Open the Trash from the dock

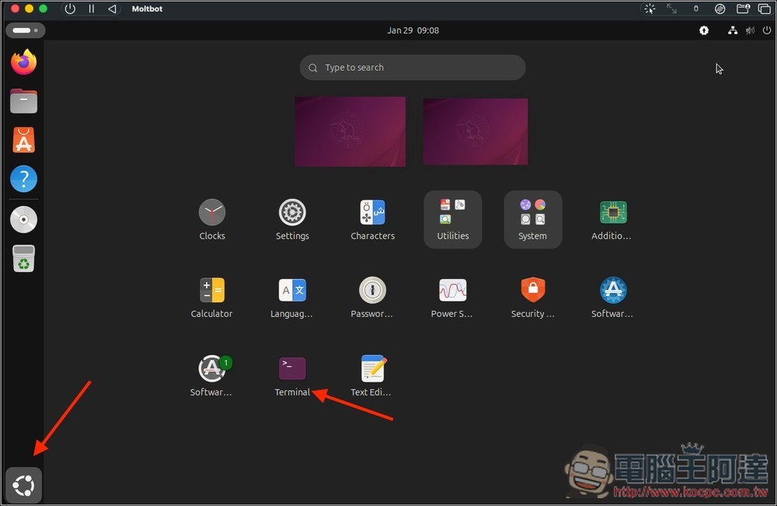(x=23, y=258)
